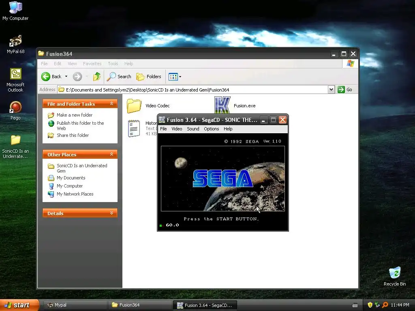Switch to Mypal taskbar button
This screenshot has height=311, width=415.
(x=75, y=305)
